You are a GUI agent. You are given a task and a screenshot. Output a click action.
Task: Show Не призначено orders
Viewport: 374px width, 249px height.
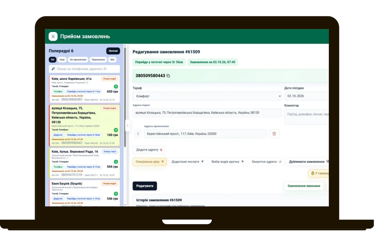tap(78, 60)
